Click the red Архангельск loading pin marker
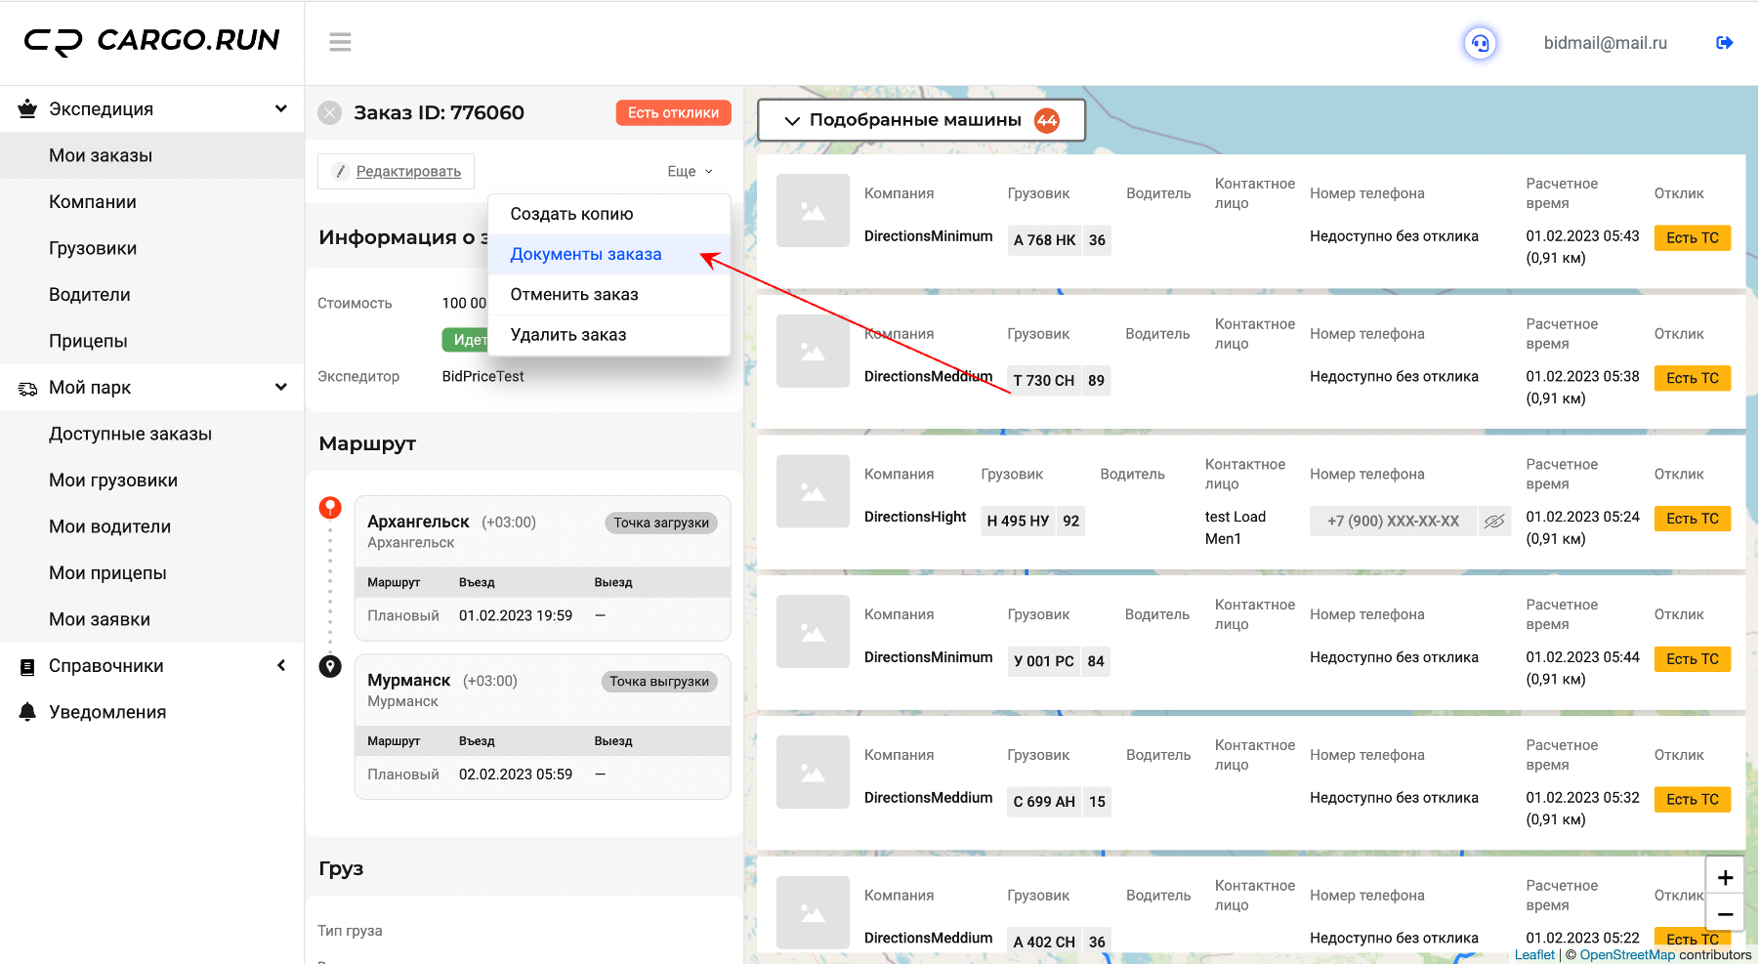The width and height of the screenshot is (1760, 964). coord(330,507)
